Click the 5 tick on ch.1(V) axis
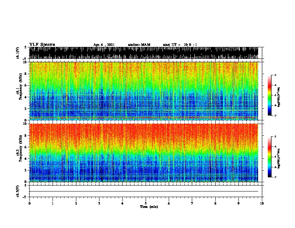The height and width of the screenshot is (228, 295). [x=25, y=47]
